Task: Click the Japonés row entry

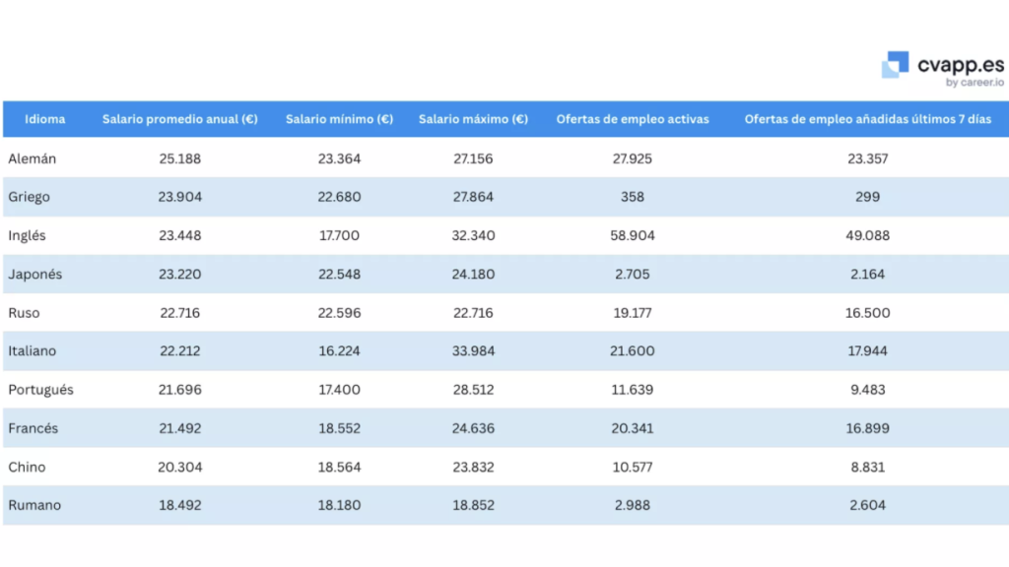Action: 36,274
